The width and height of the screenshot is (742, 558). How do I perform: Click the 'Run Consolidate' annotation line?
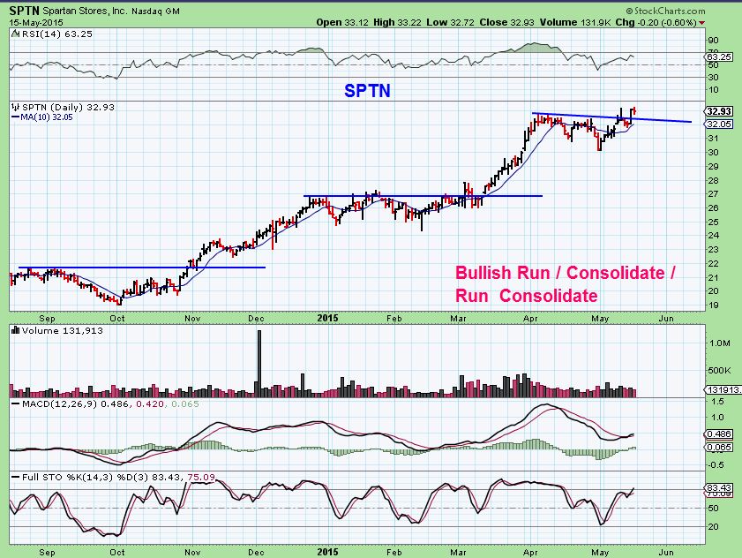tap(526, 296)
